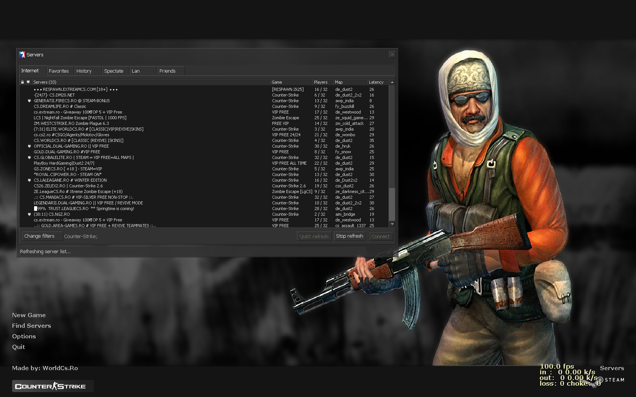
Task: Select GS.ZONECS.RO [ +18 ] - STEAM=VIP
Action: [204, 169]
